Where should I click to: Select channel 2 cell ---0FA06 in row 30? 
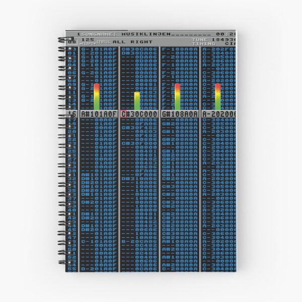coord(139,171)
